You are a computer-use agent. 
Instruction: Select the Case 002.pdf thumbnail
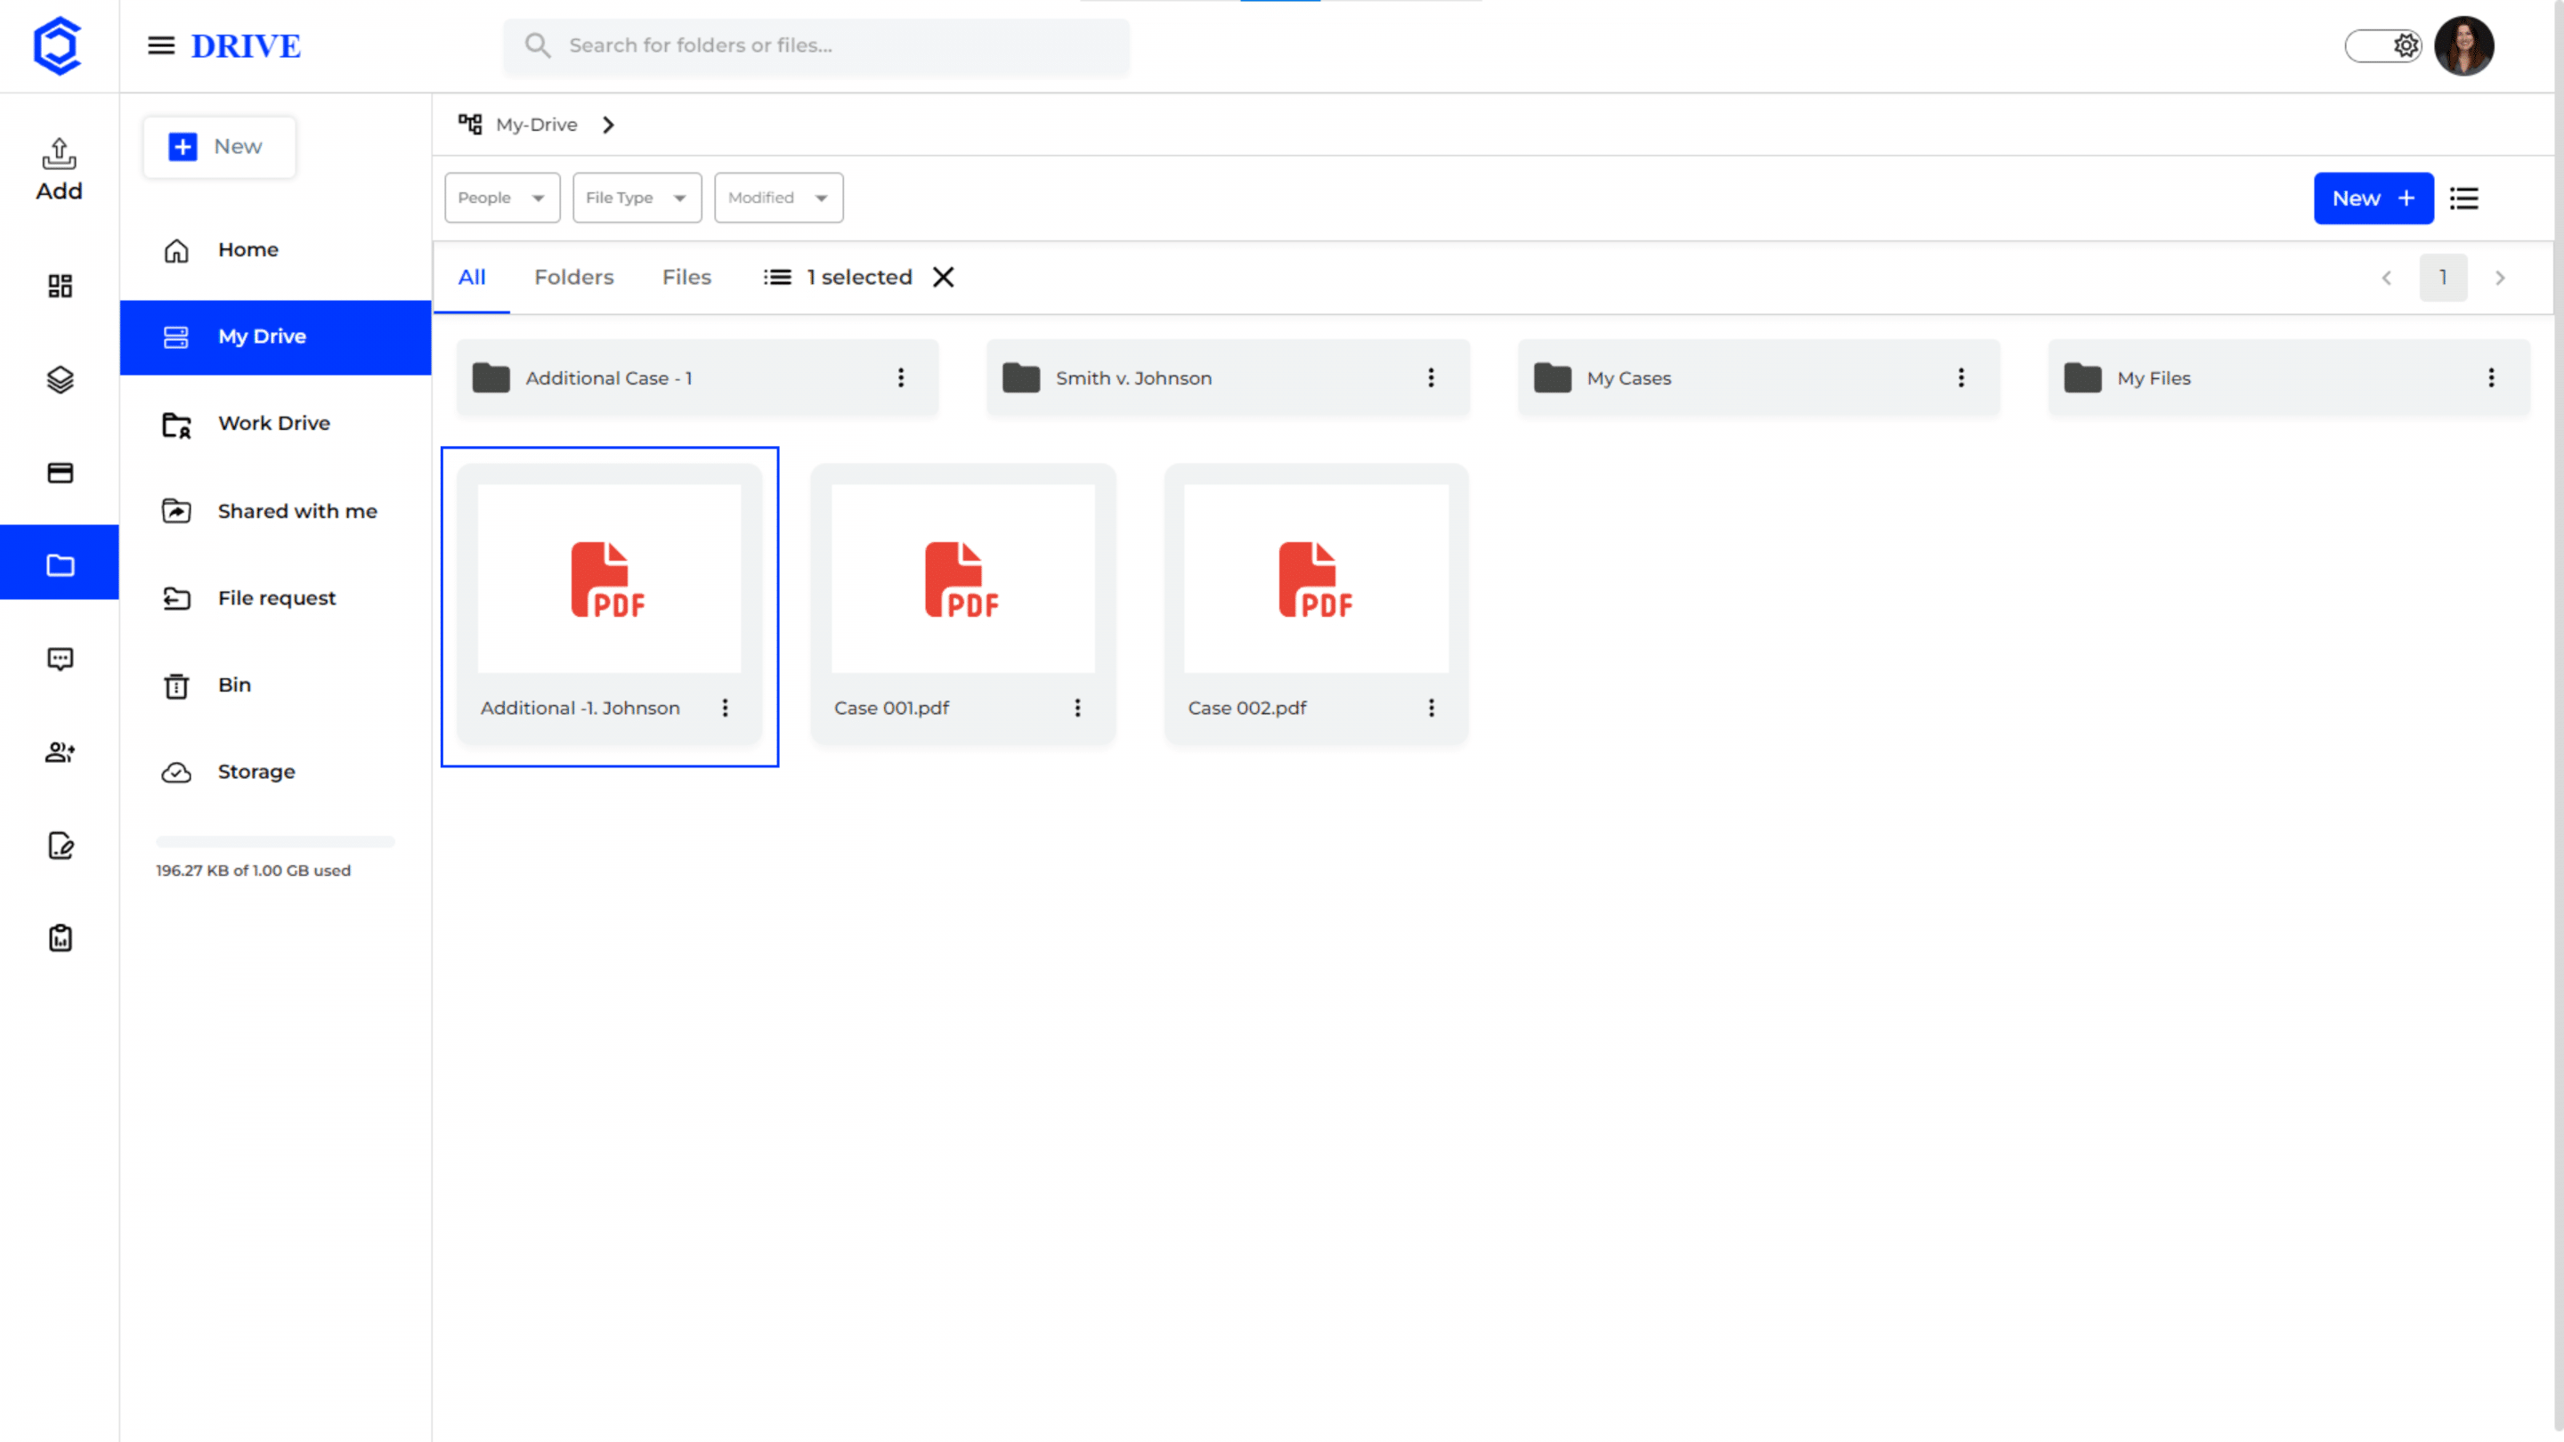tap(1316, 579)
